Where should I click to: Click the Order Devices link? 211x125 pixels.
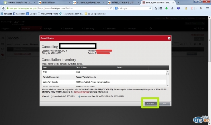[198, 35]
